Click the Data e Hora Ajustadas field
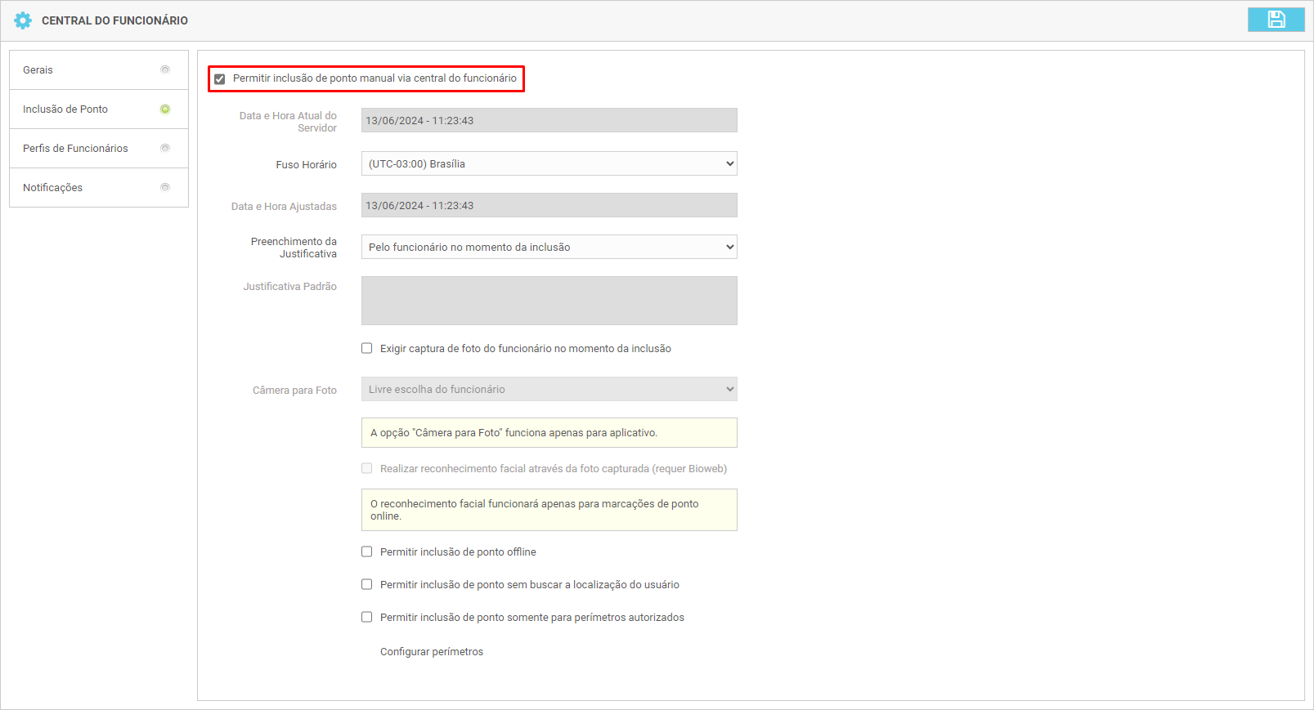Viewport: 1314px width, 710px height. point(549,205)
